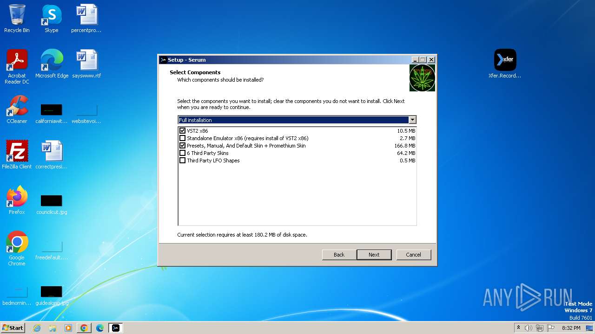Click the 10.5 MB size value
The width and height of the screenshot is (595, 334).
click(x=406, y=131)
